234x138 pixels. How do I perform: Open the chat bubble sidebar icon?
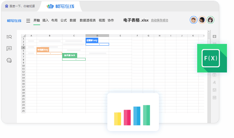[9, 60]
